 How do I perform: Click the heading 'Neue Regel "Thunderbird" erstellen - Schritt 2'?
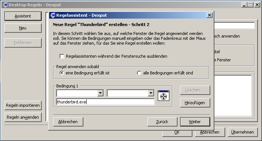click(x=101, y=25)
